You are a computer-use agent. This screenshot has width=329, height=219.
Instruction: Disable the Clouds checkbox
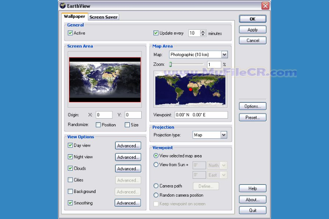[x=70, y=168]
